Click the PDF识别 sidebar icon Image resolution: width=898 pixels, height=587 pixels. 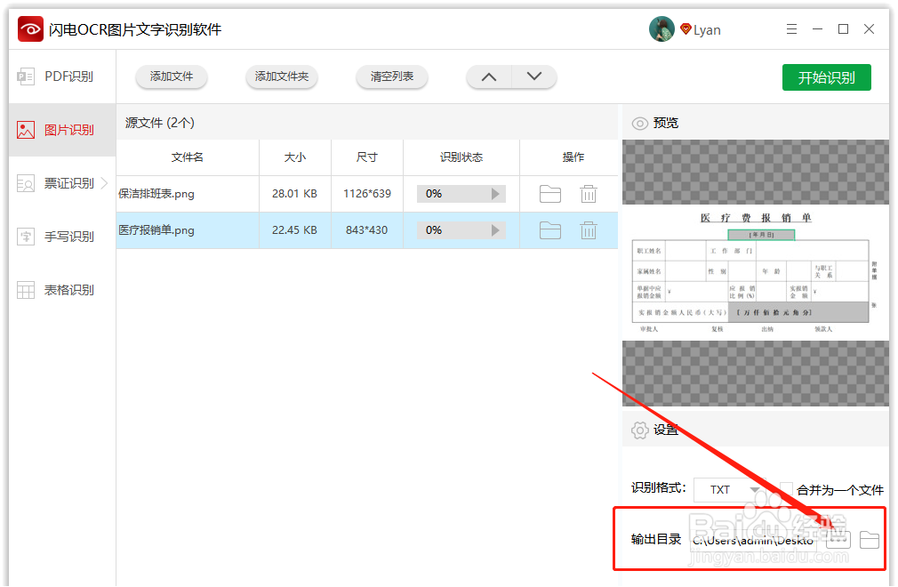[26, 76]
